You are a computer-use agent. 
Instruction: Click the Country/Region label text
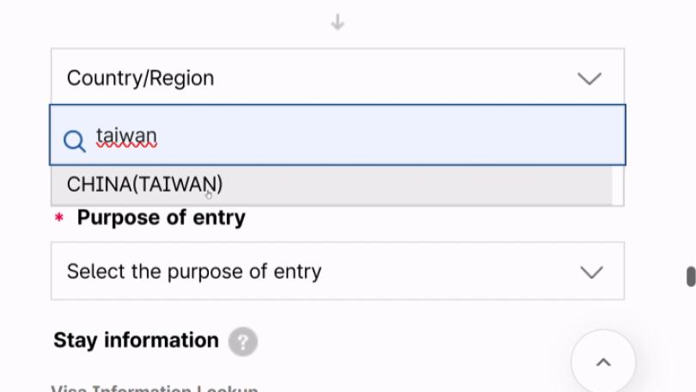point(140,78)
